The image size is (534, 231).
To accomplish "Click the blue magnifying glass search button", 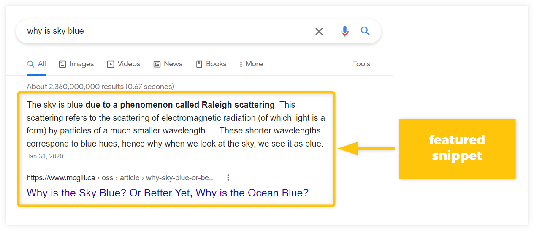I will (365, 31).
